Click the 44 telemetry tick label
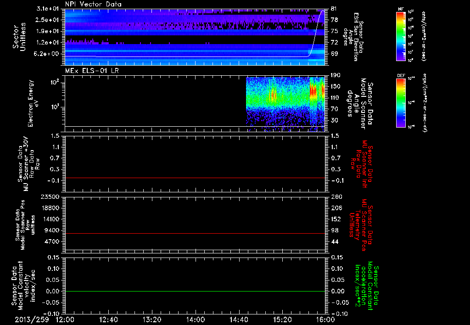The height and width of the screenshot is (325, 470). [x=335, y=241]
